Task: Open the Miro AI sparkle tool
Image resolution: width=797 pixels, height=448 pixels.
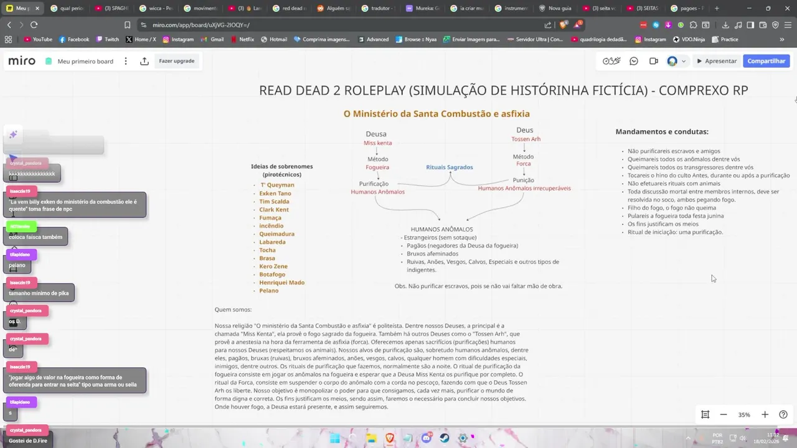Action: point(13,134)
